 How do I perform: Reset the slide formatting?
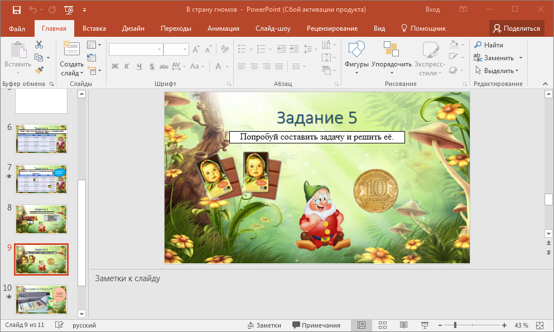coord(91,57)
